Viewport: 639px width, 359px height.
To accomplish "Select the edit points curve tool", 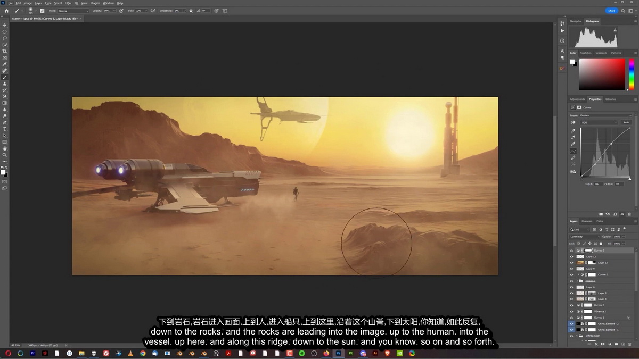I will (x=574, y=151).
